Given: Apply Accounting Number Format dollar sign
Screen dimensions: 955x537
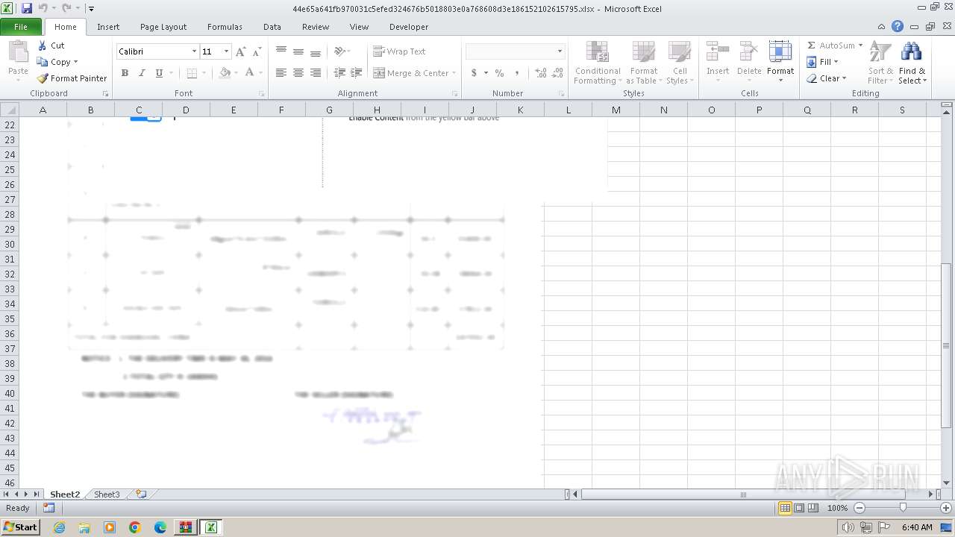Looking at the screenshot, I should click(x=474, y=73).
